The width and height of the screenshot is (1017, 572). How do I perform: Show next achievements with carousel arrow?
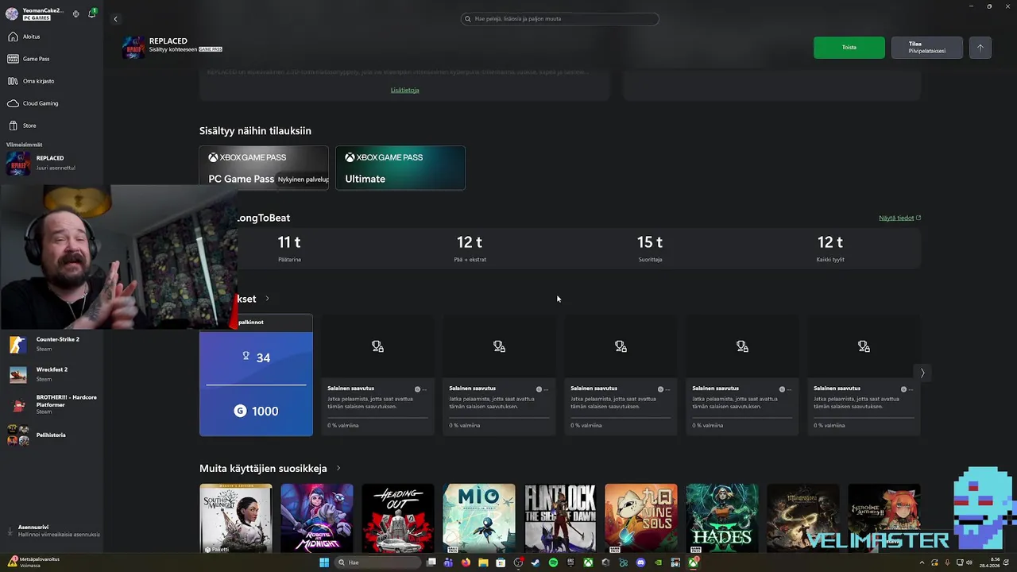coord(922,373)
